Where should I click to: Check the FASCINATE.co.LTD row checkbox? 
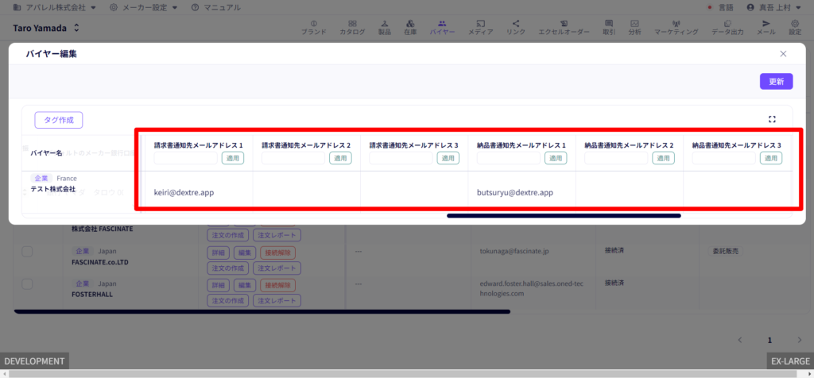point(27,252)
